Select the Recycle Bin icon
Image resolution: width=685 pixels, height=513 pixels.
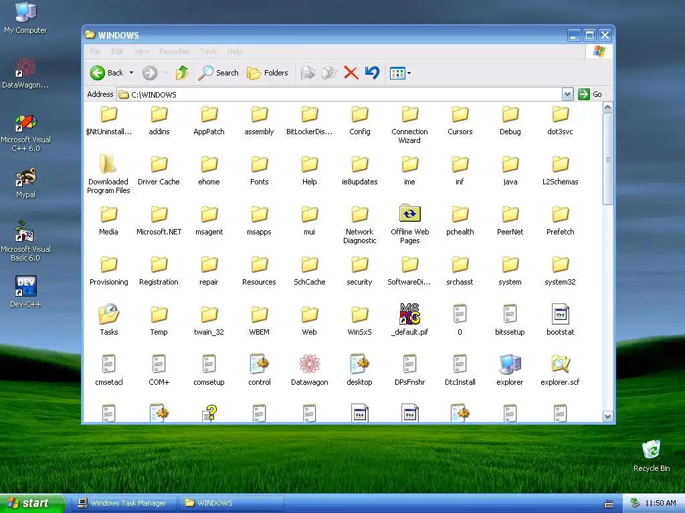[652, 456]
